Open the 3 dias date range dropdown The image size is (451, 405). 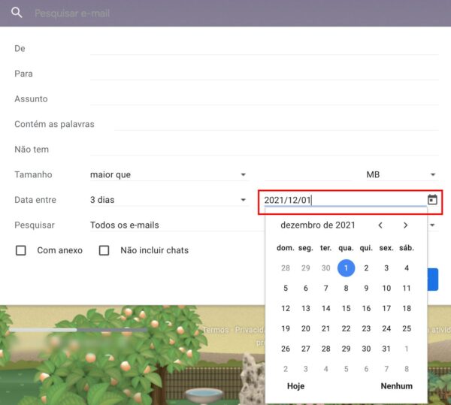pos(168,200)
